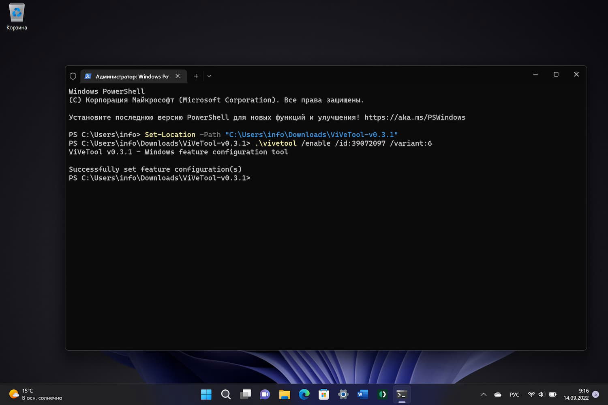Viewport: 608px width, 405px height.
Task: Close the PowerShell tab
Action: (x=178, y=76)
